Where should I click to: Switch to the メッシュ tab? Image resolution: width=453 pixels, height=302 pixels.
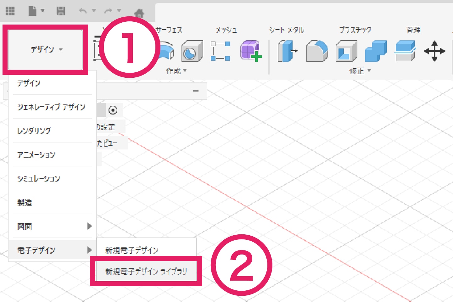(226, 30)
